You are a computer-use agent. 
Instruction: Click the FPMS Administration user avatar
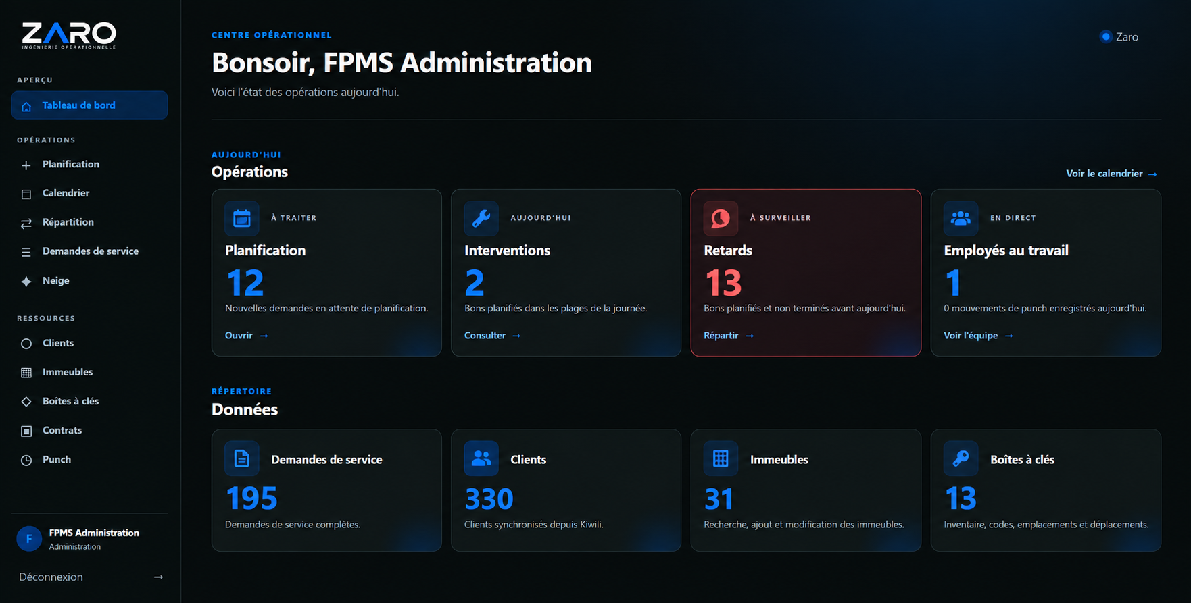coord(29,539)
